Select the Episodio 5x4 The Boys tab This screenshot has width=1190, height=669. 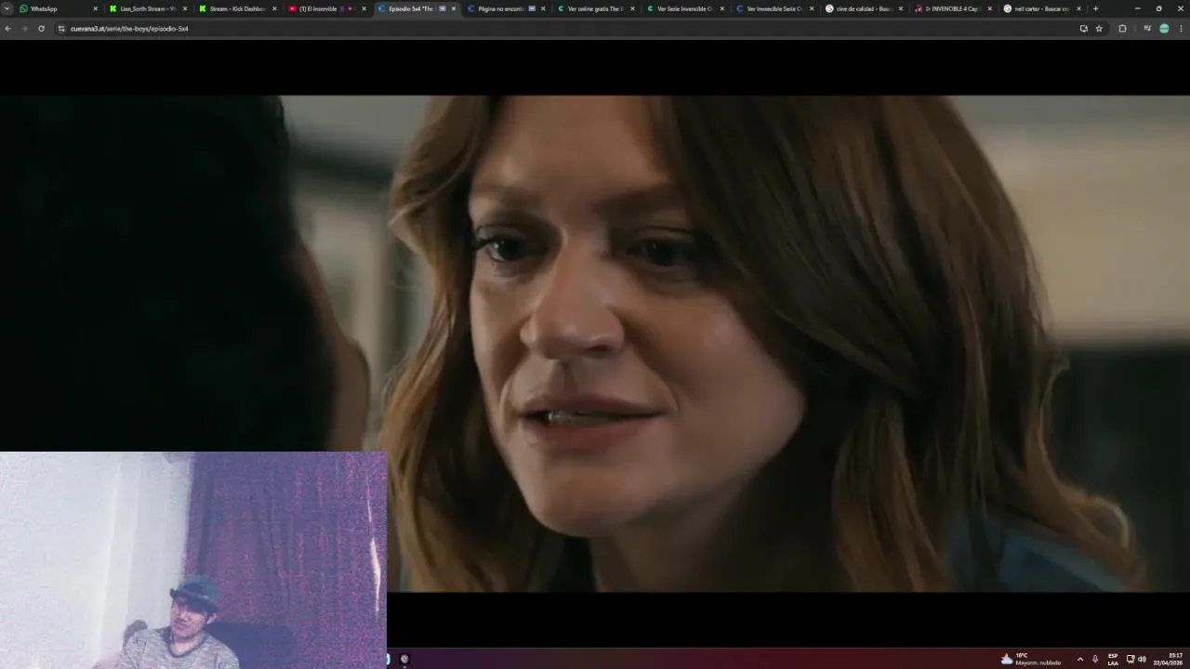point(415,8)
